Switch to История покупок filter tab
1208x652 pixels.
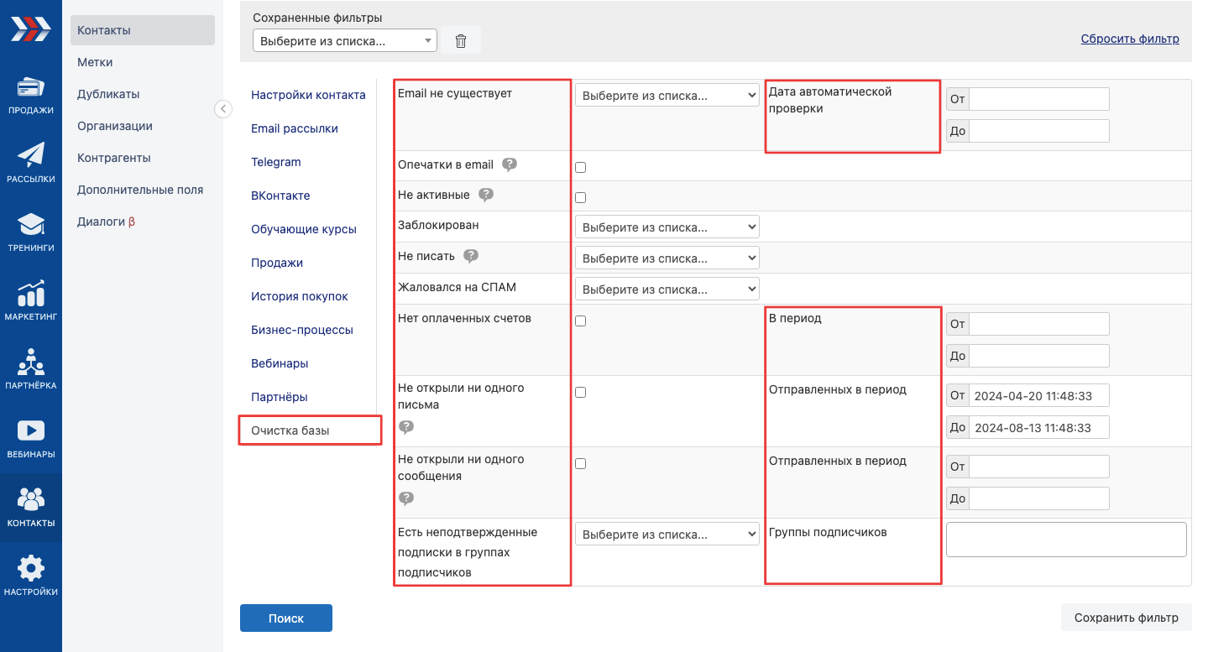(x=300, y=296)
